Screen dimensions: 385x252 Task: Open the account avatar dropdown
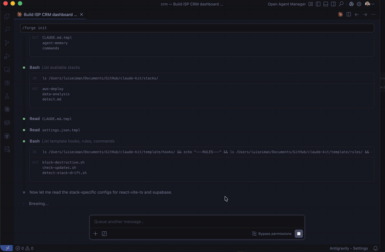click(370, 4)
